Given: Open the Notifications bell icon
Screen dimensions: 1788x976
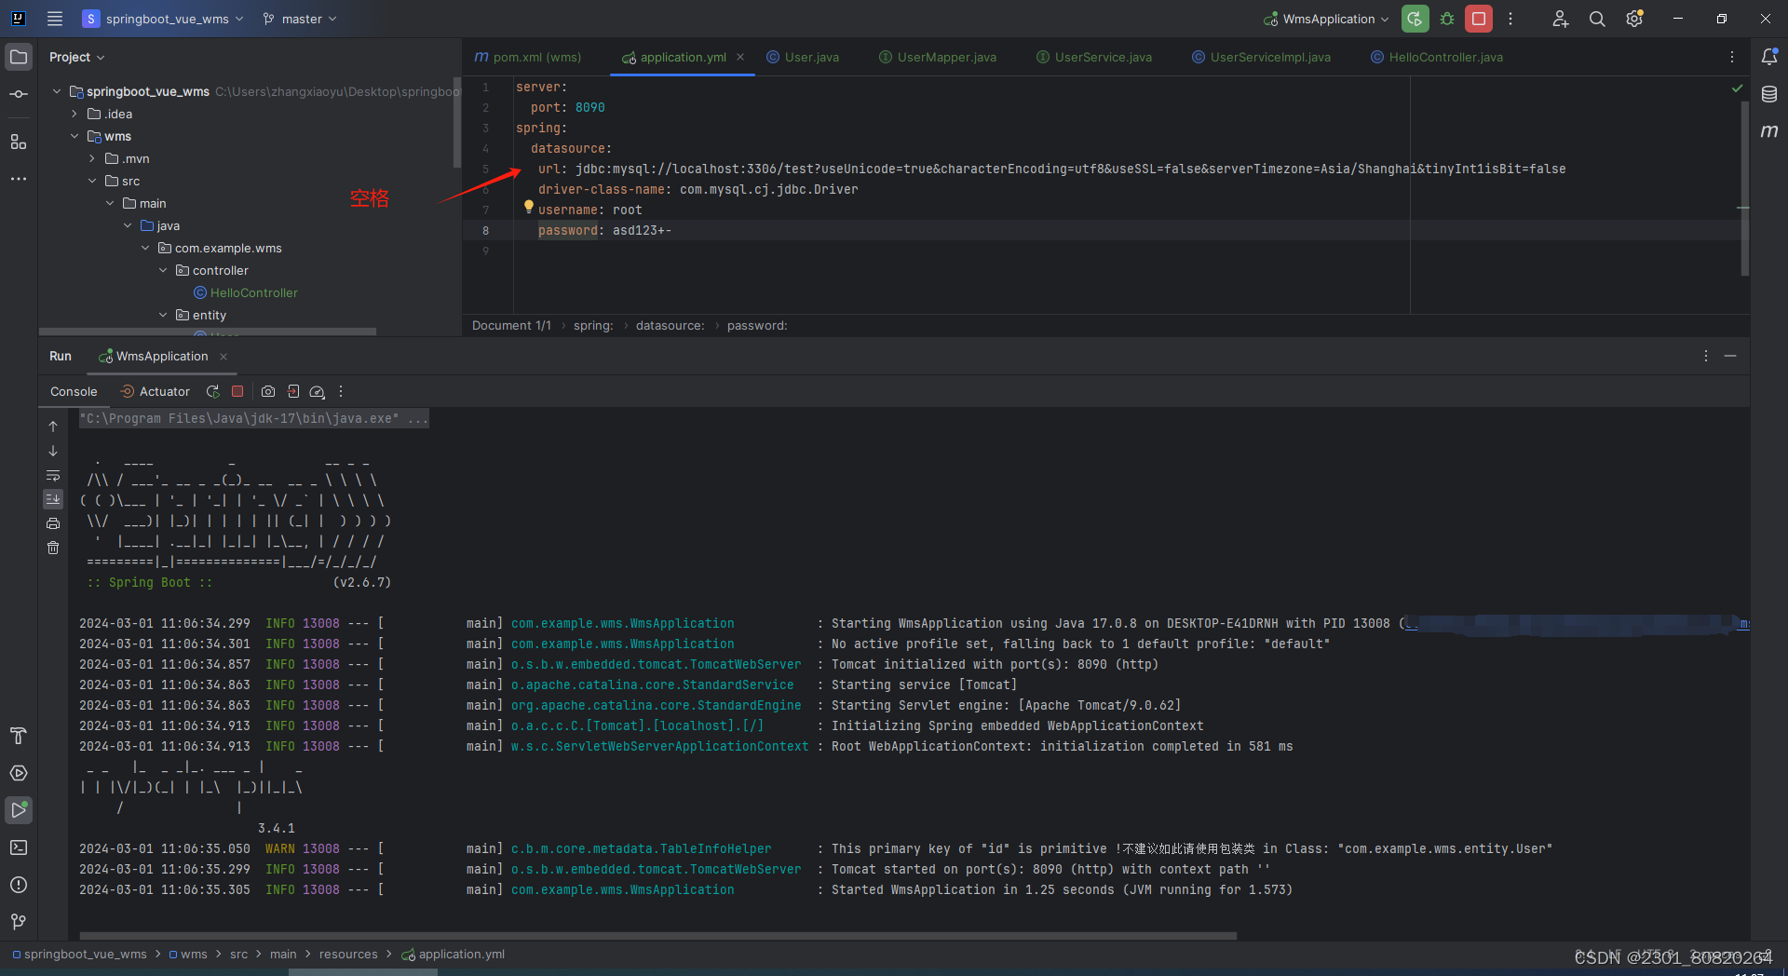Looking at the screenshot, I should coord(1770,57).
